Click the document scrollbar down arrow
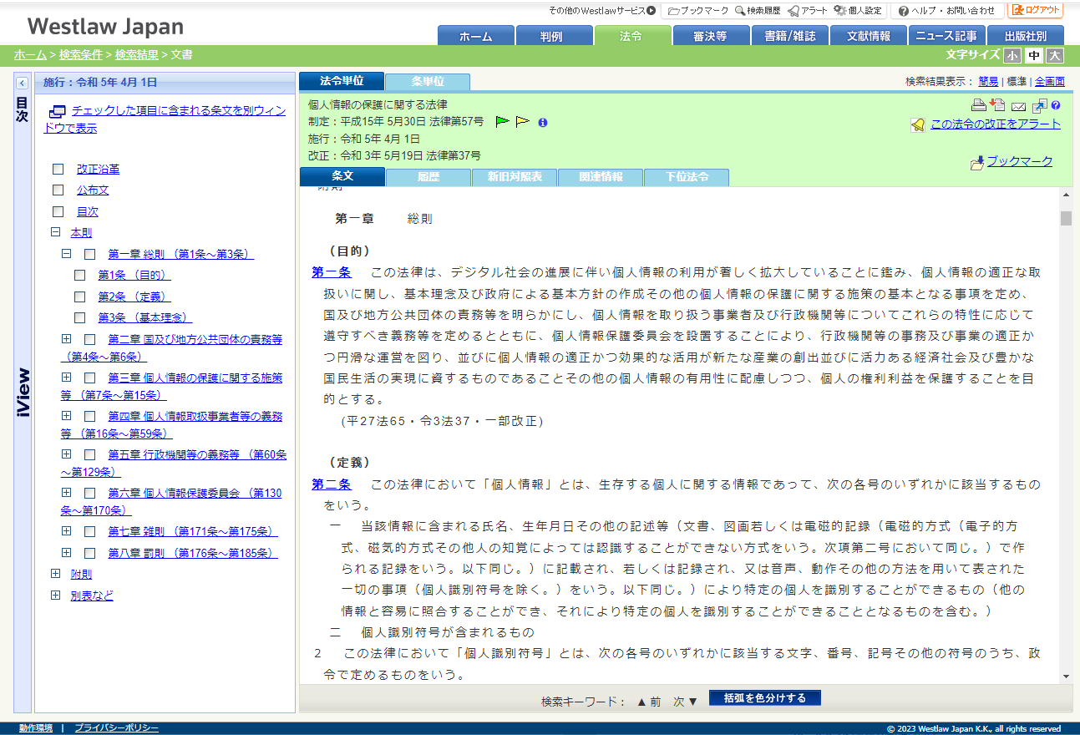This screenshot has height=735, width=1080. point(1066,676)
